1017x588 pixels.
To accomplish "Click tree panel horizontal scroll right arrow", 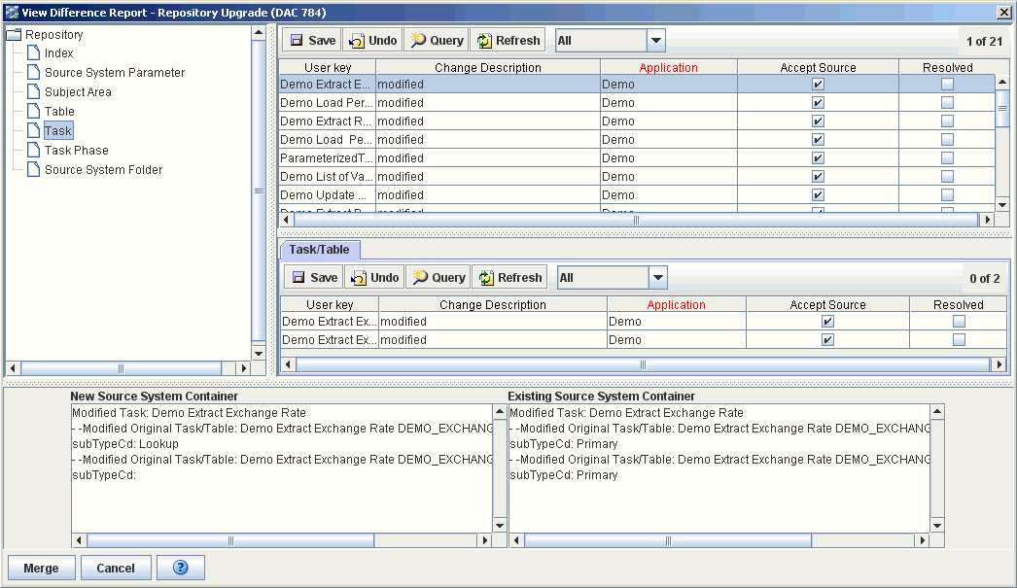I will [243, 368].
